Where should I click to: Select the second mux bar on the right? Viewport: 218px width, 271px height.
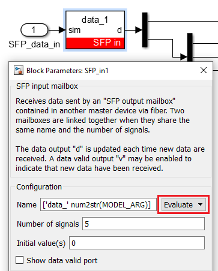[190, 47]
